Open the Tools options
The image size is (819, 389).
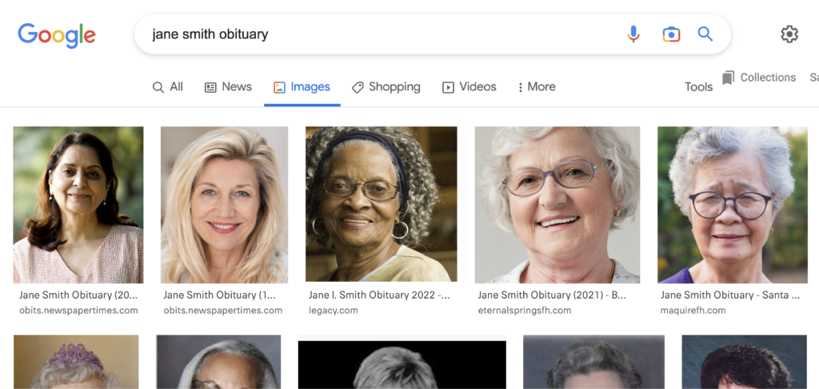point(699,87)
